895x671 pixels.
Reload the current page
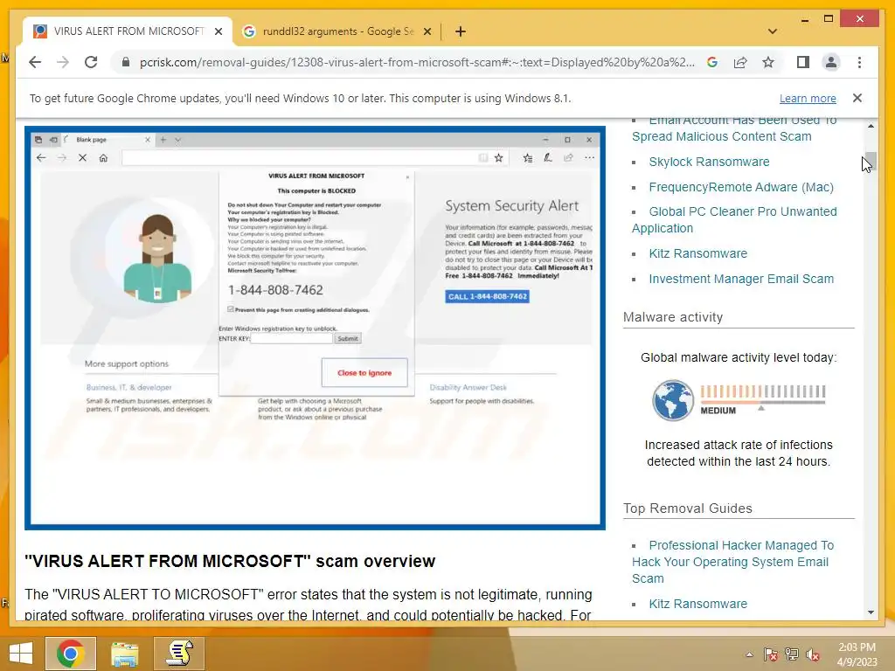(x=91, y=62)
